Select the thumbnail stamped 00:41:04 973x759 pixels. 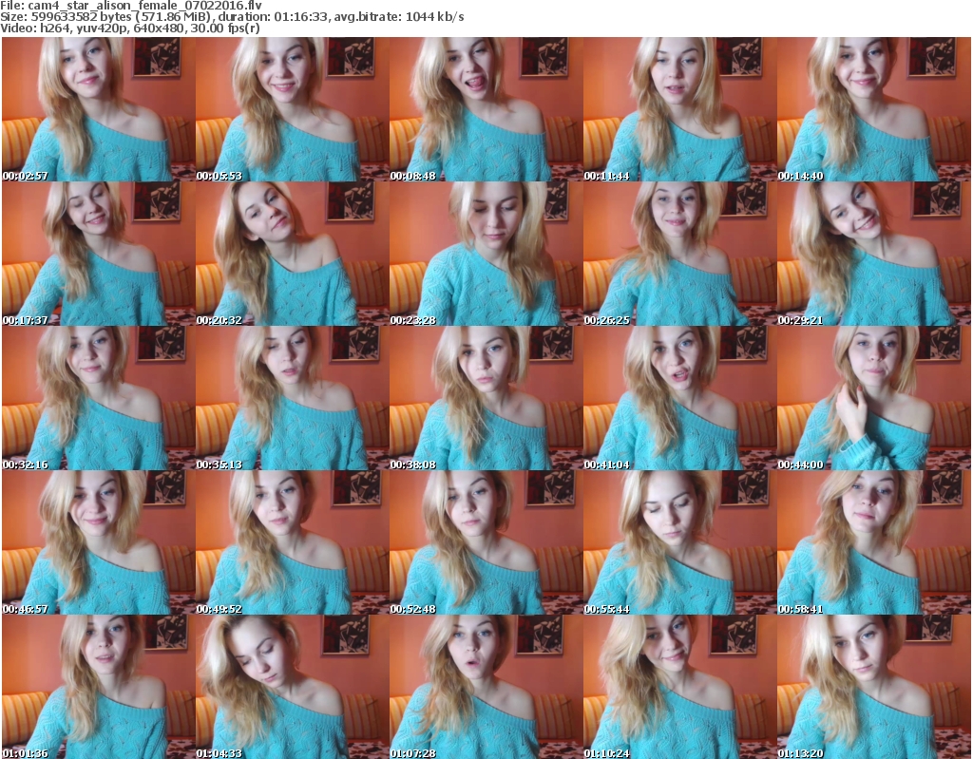[679, 398]
